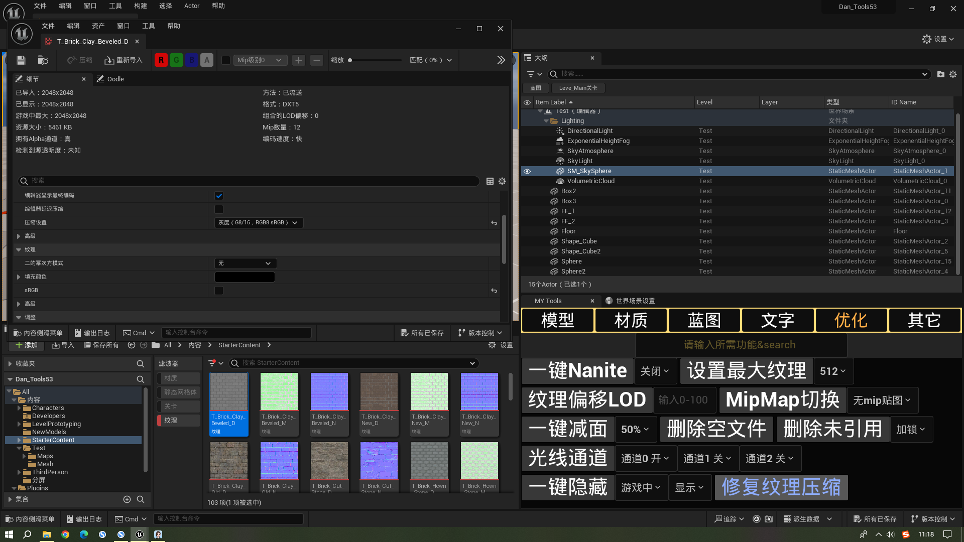Open the 无mip贴图 dropdown
964x542 pixels.
tap(883, 400)
